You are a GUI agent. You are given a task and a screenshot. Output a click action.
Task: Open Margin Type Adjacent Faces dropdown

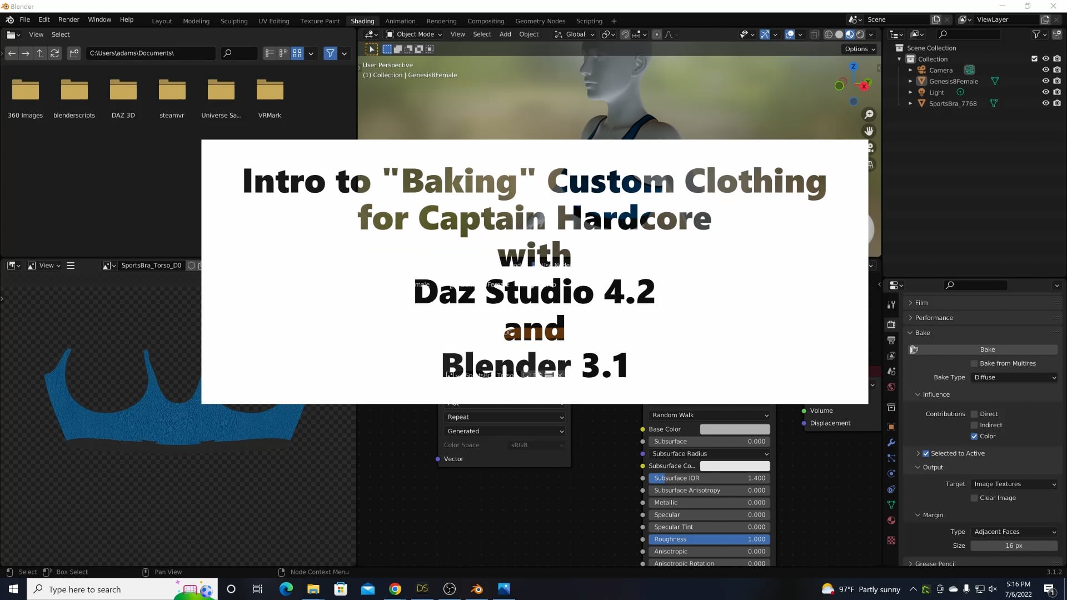1014,532
